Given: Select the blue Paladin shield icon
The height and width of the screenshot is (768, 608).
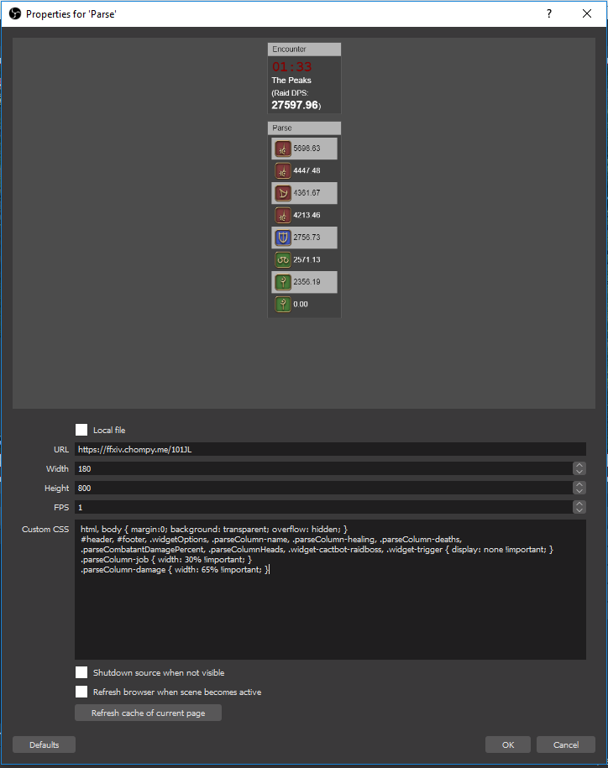Looking at the screenshot, I should (x=283, y=238).
